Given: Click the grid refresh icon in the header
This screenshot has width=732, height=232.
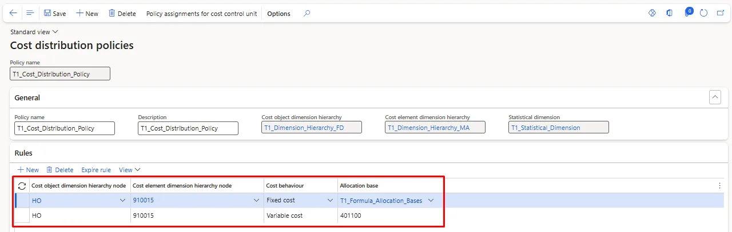Looking at the screenshot, I should coord(22,186).
